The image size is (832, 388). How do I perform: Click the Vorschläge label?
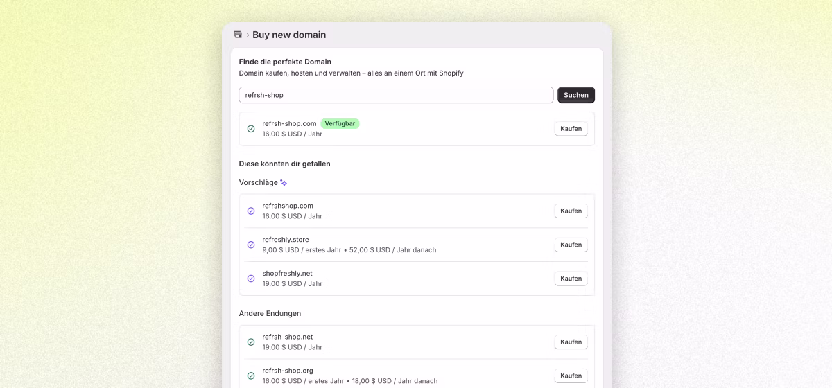259,183
